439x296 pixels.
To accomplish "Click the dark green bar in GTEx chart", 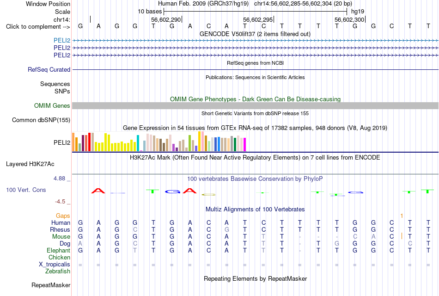I will [x=235, y=145].
